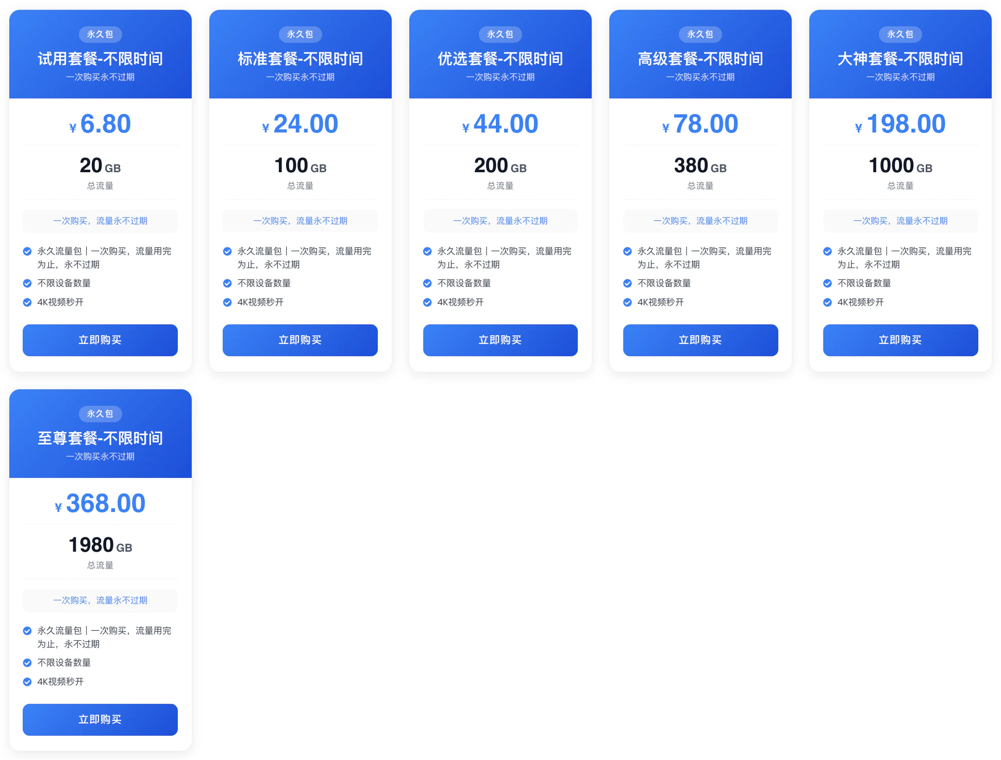This screenshot has width=1001, height=760.
Task: Click the ¥6.80 price
Action: pyautogui.click(x=100, y=124)
